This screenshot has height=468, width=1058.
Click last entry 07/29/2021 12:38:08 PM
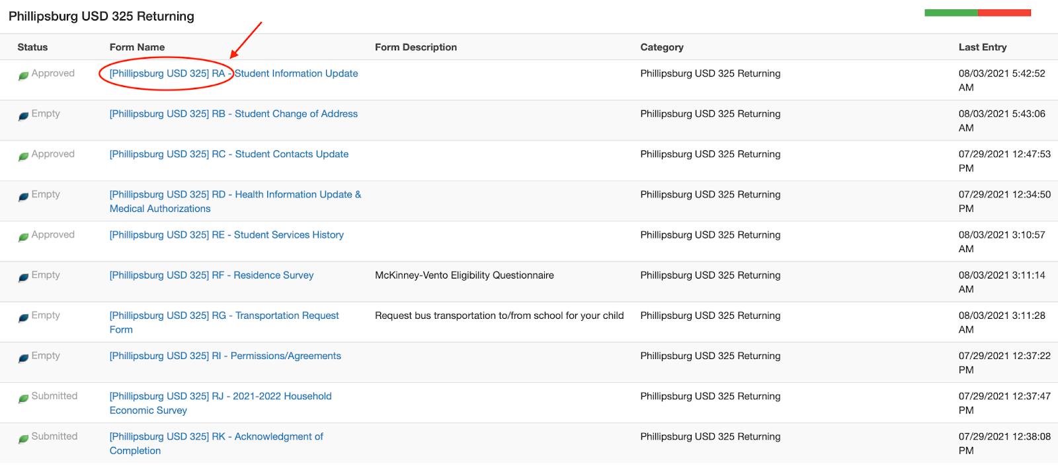(x=1004, y=443)
